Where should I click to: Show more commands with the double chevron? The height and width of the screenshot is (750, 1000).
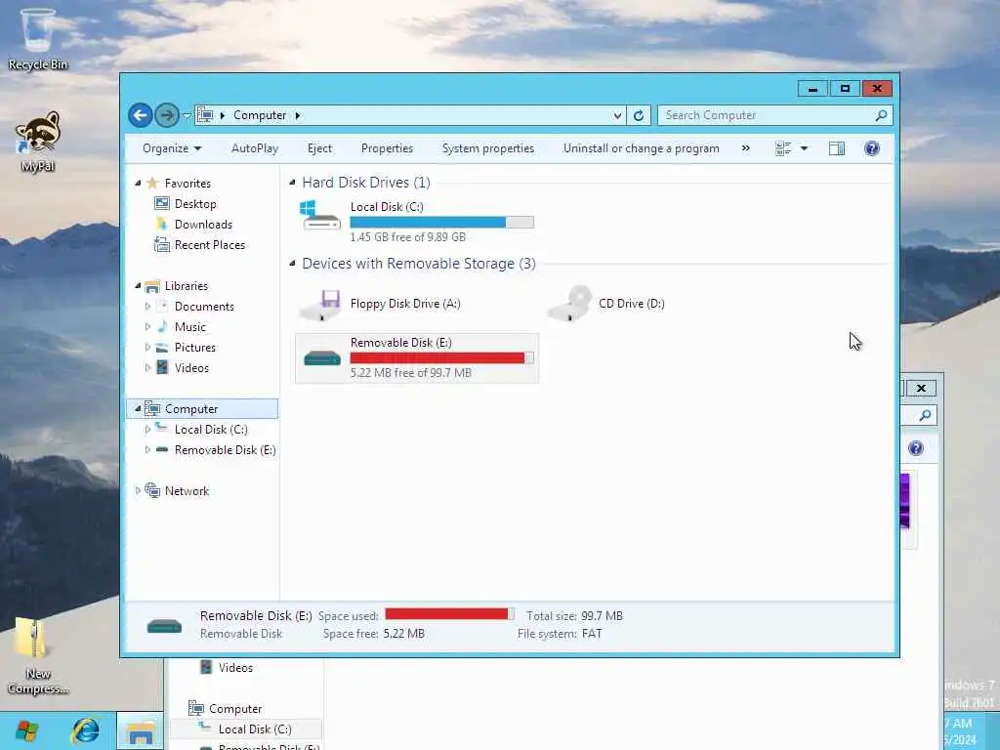point(745,148)
